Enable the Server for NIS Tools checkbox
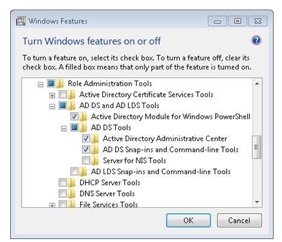Screen dimensions: 282x242 click(86, 160)
